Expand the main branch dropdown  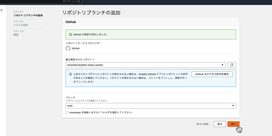pos(151,106)
